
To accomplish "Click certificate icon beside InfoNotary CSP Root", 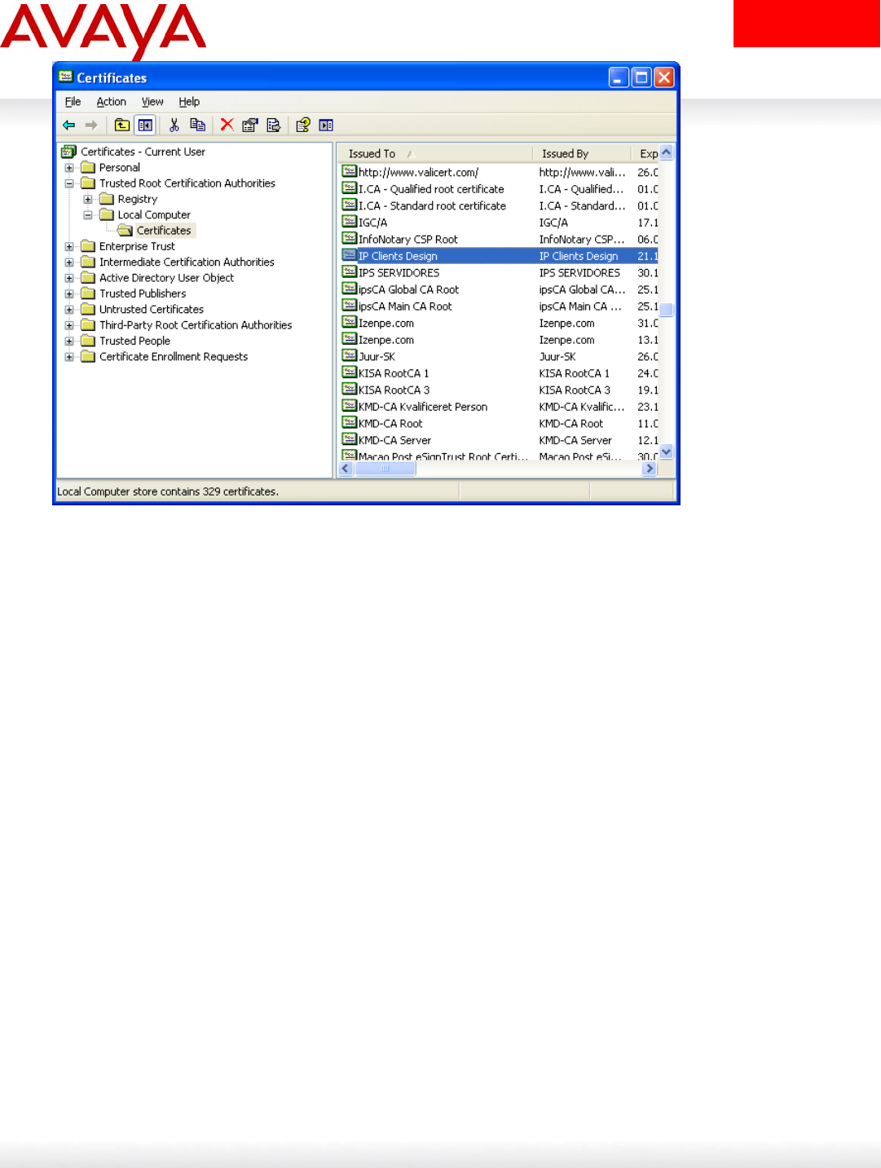I will tap(349, 239).
